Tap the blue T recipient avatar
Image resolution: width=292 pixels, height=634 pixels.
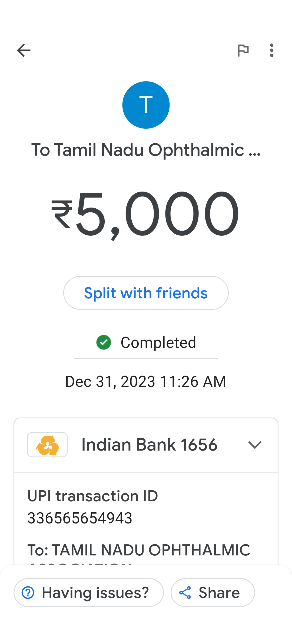coord(146,105)
